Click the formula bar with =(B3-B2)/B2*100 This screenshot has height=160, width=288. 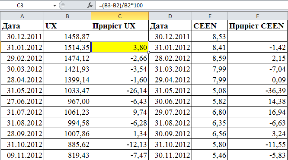click(x=192, y=6)
